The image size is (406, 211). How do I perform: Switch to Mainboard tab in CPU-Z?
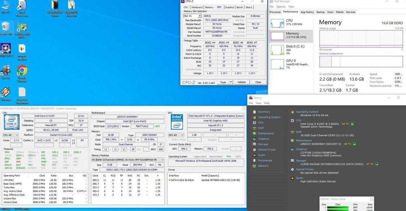197,7
